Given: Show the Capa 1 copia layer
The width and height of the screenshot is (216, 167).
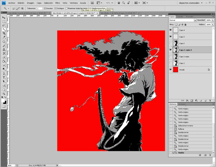Looking at the screenshot, I should (x=171, y=56).
